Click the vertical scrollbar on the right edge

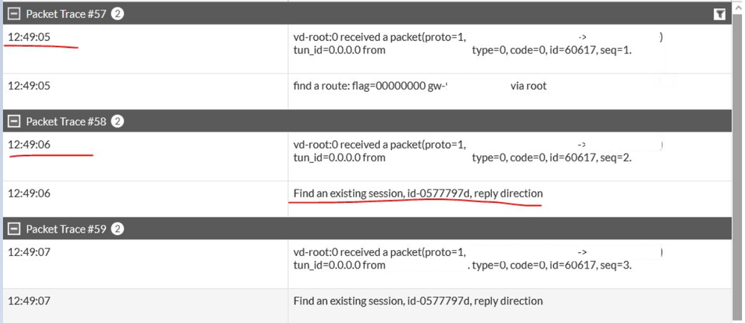pyautogui.click(x=738, y=149)
